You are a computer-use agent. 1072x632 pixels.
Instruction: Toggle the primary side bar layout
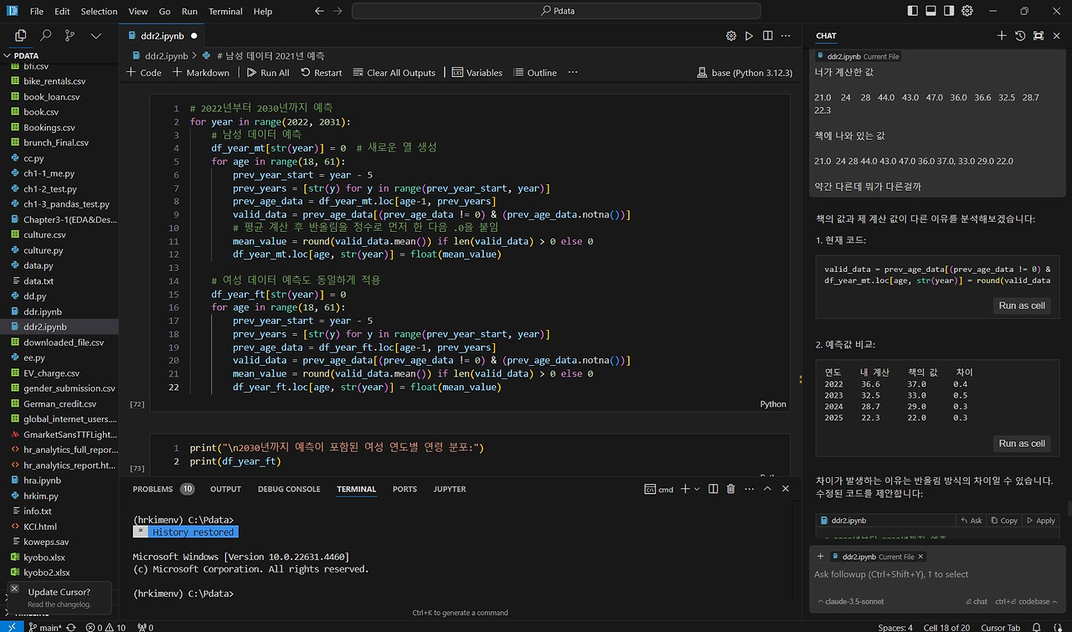pyautogui.click(x=913, y=11)
